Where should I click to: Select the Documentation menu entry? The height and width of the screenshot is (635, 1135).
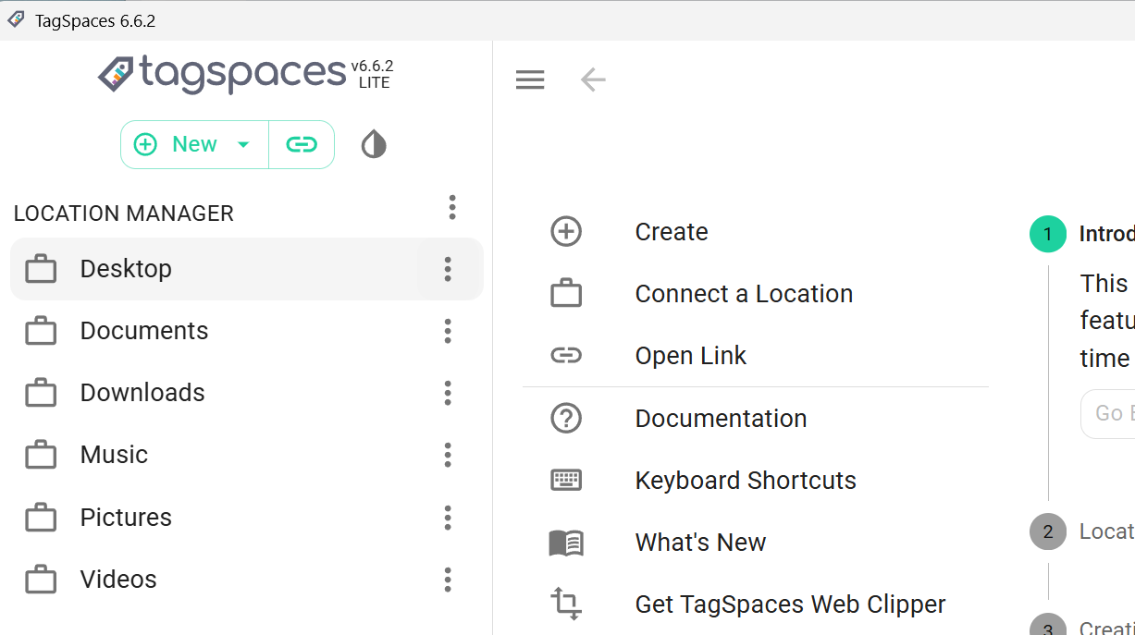[721, 418]
